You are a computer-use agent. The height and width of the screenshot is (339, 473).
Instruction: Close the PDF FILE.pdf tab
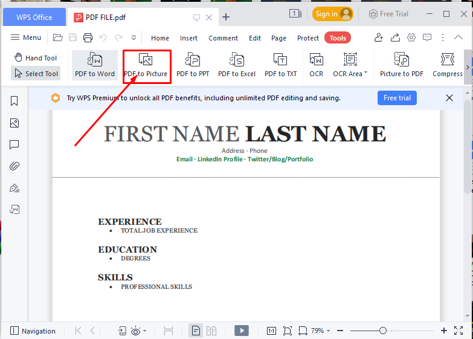209,18
